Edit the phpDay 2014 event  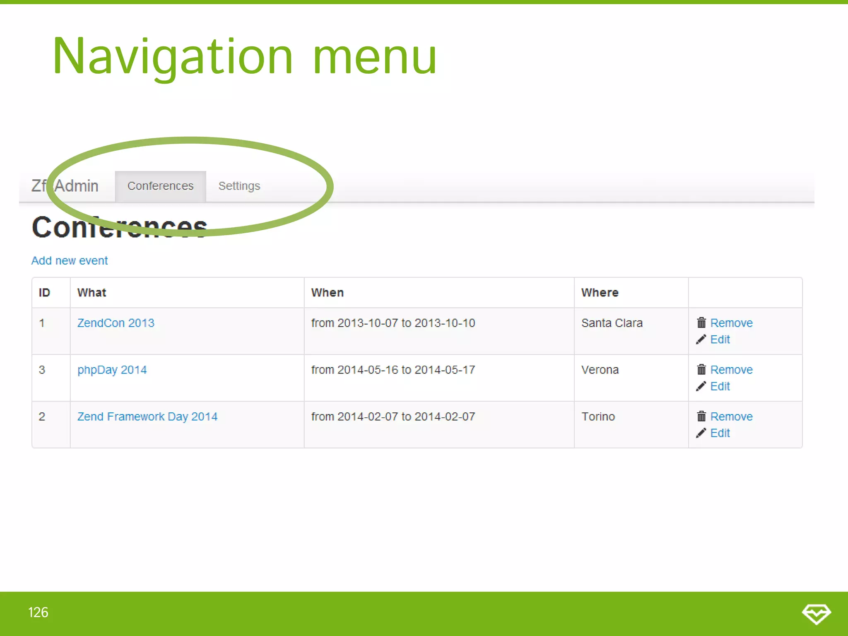(x=720, y=386)
